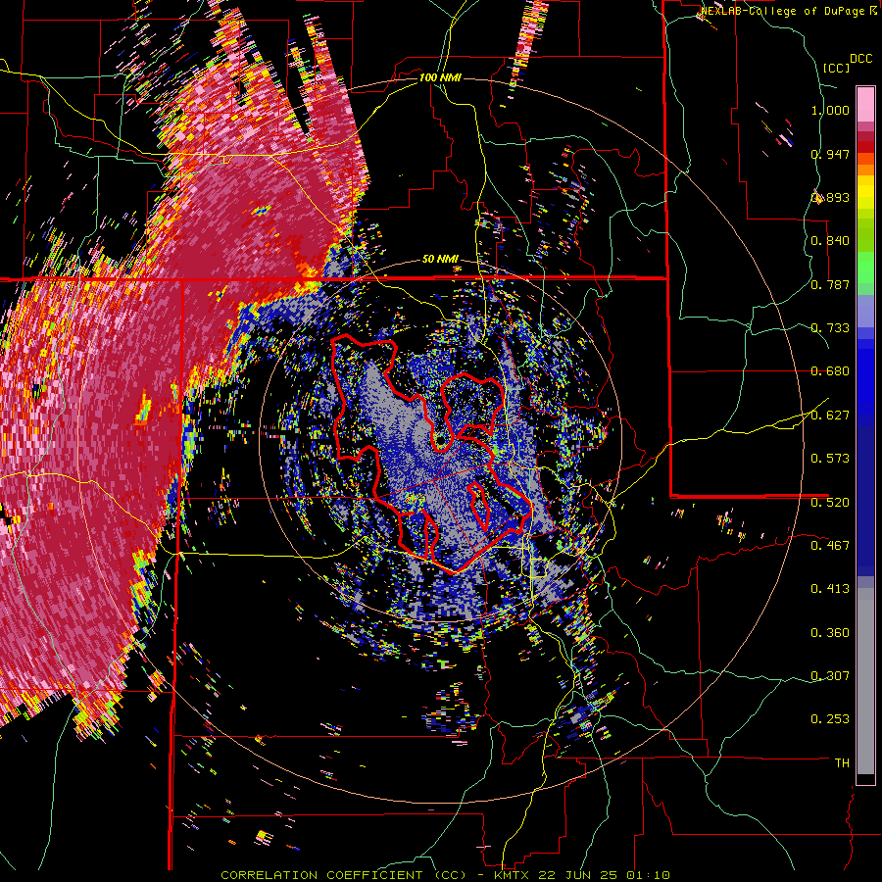Click the 01:10 time stamp in caption

(x=647, y=875)
